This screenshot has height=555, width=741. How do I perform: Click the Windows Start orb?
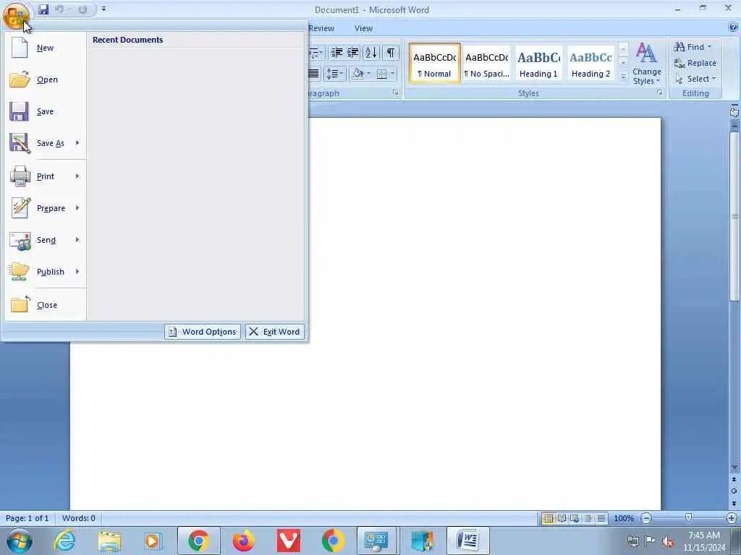pyautogui.click(x=19, y=541)
